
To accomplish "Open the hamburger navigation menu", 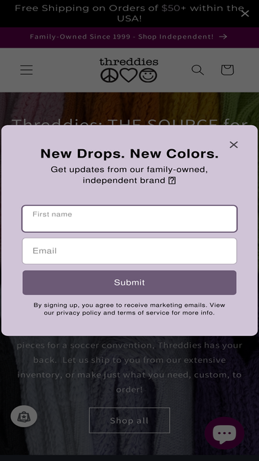I will [x=26, y=70].
